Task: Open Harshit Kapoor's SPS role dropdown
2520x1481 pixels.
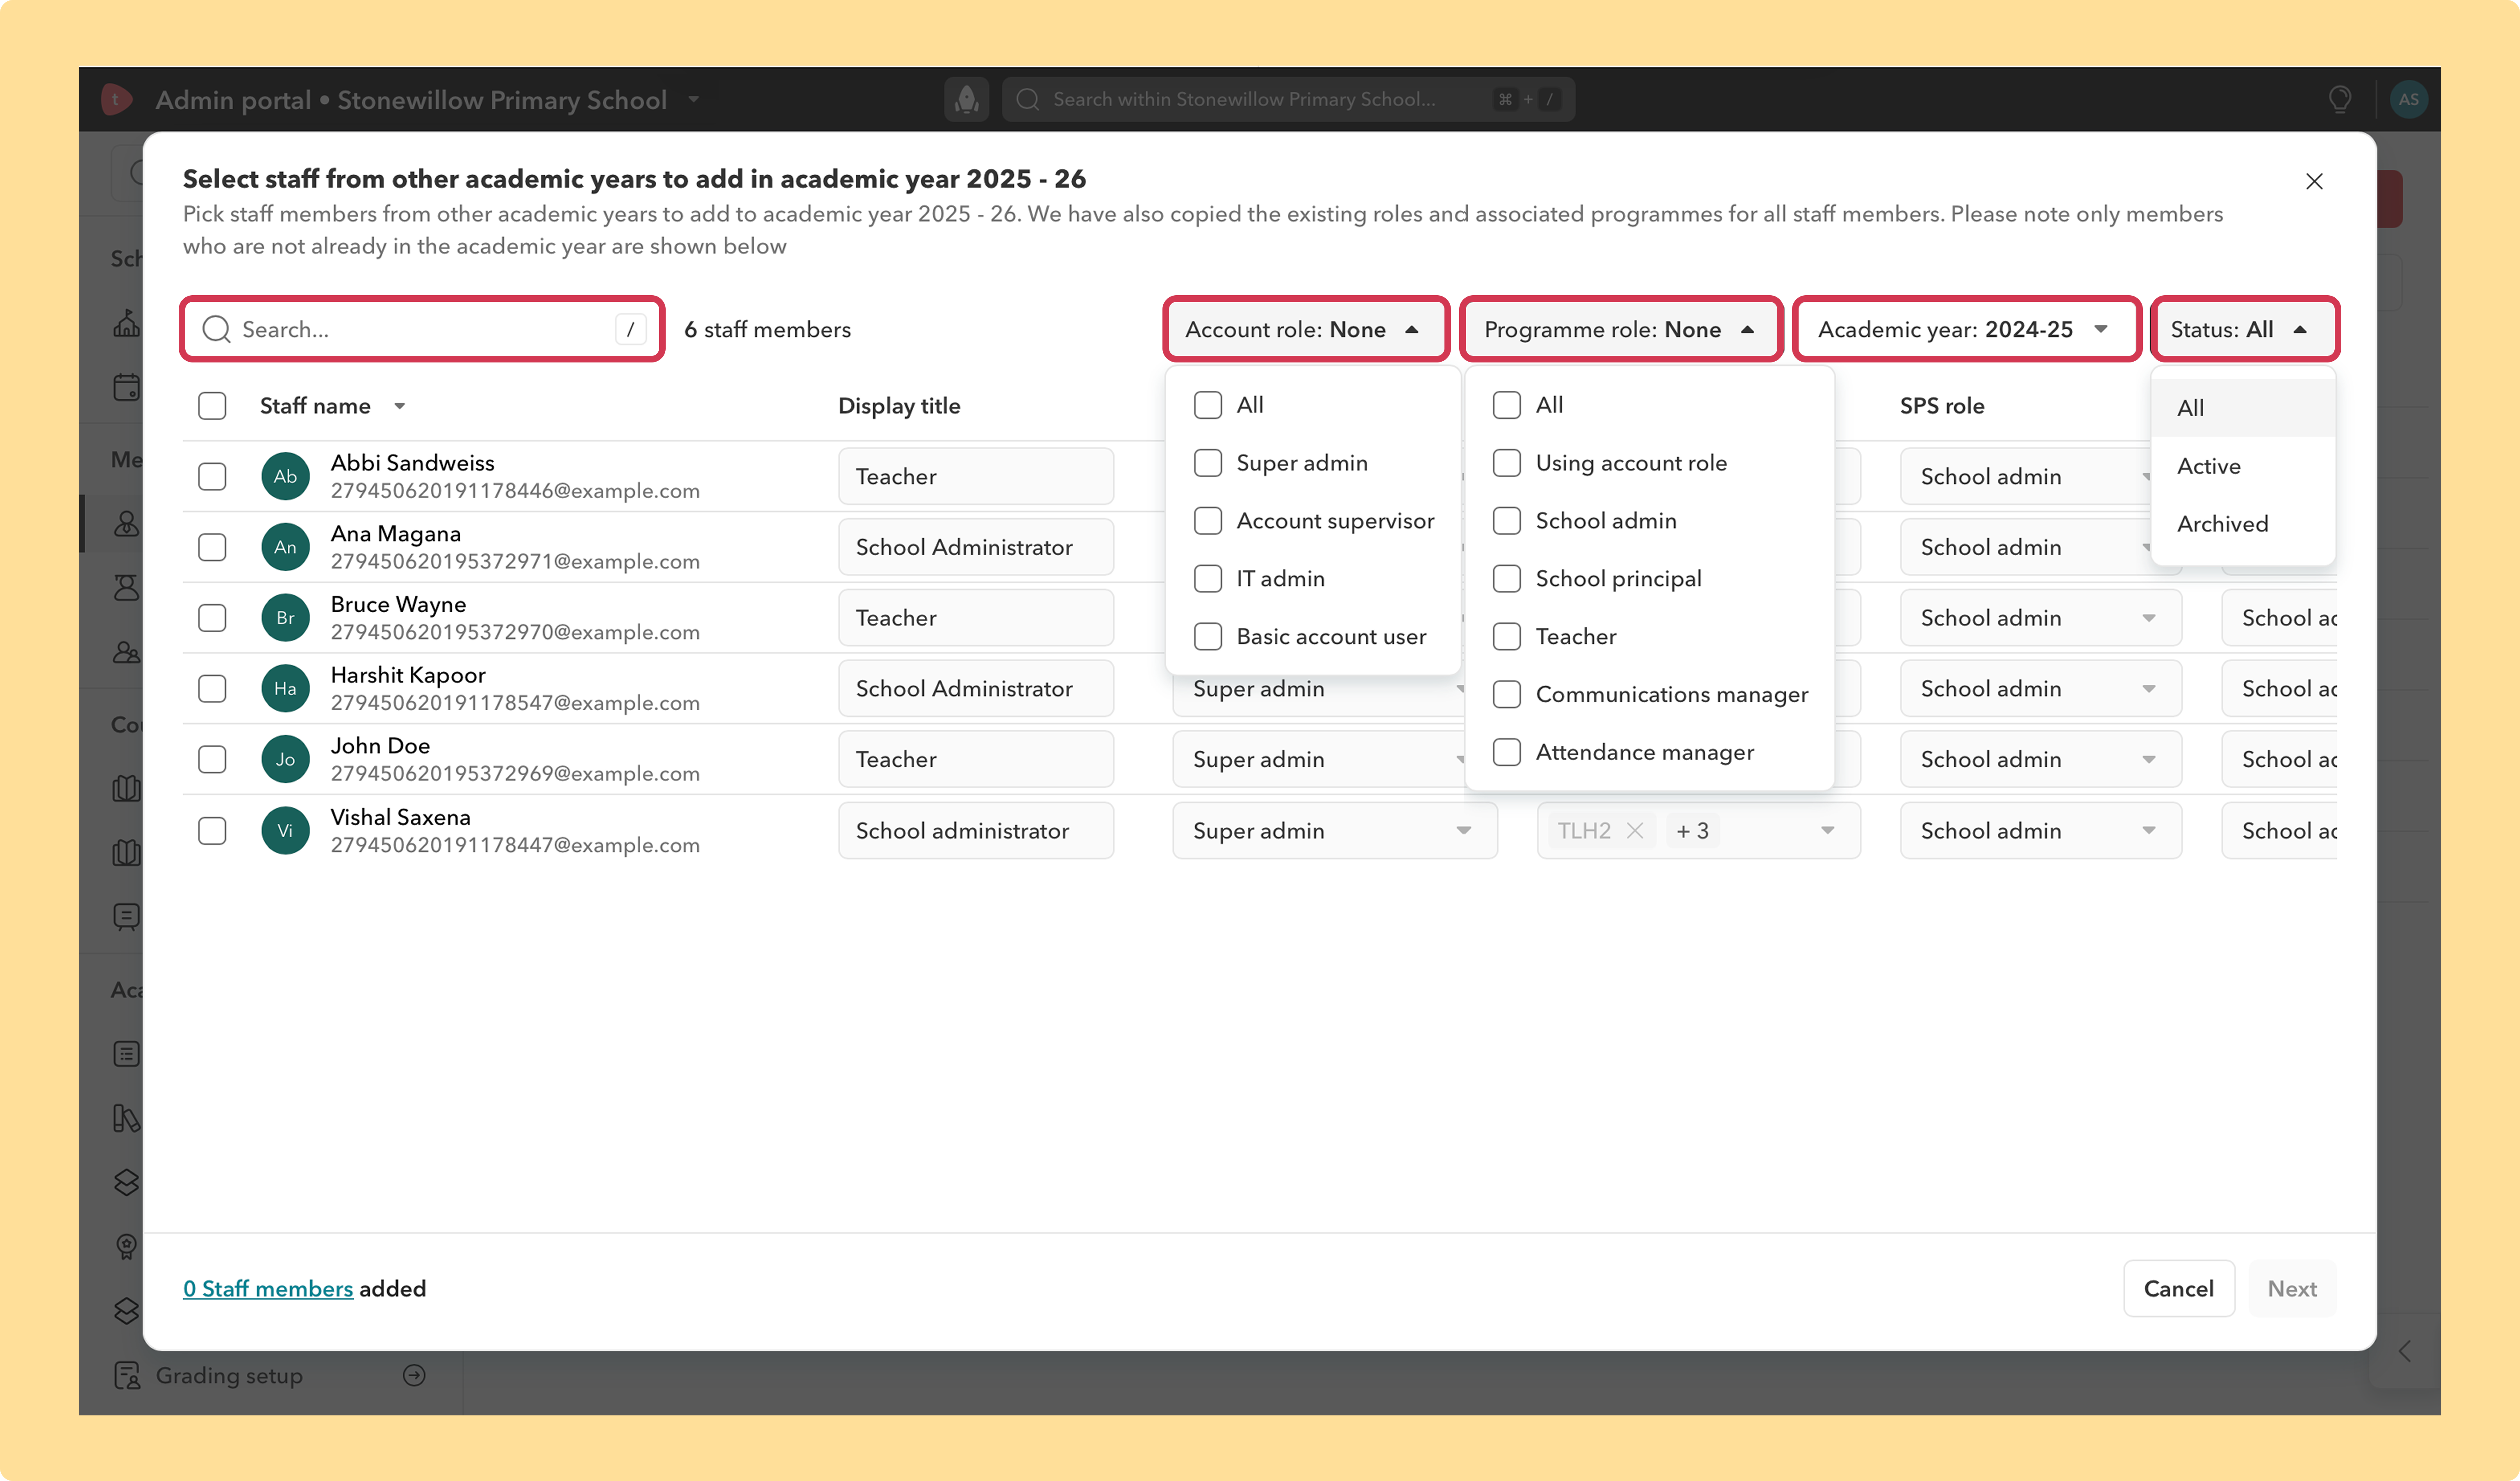Action: 2040,688
